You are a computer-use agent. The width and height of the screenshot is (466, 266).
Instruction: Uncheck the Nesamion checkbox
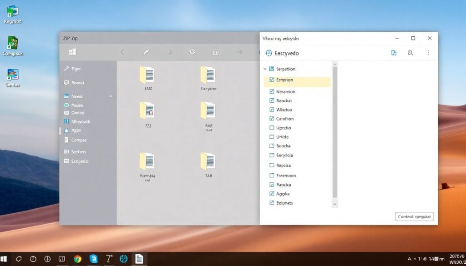coord(272,91)
